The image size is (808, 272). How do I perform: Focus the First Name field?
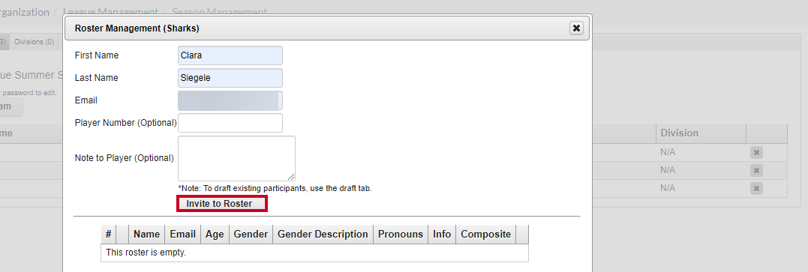pos(230,55)
